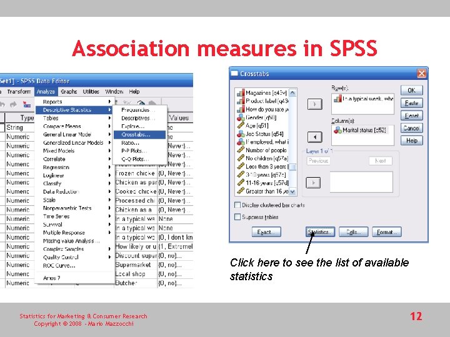Close the Crosstabs dialog
The width and height of the screenshot is (450, 337).
coord(421,74)
